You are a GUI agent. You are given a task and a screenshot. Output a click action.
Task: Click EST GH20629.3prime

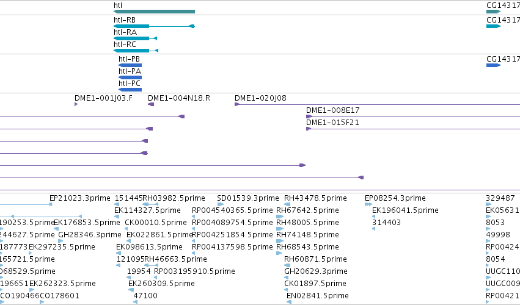(x=316, y=271)
